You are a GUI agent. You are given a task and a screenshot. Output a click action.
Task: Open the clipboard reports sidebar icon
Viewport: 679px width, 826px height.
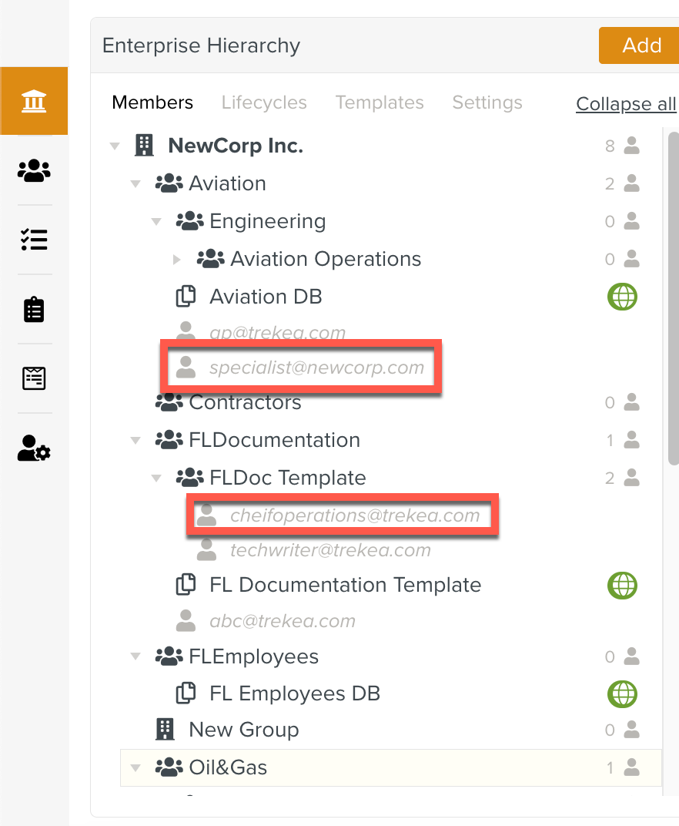(34, 309)
